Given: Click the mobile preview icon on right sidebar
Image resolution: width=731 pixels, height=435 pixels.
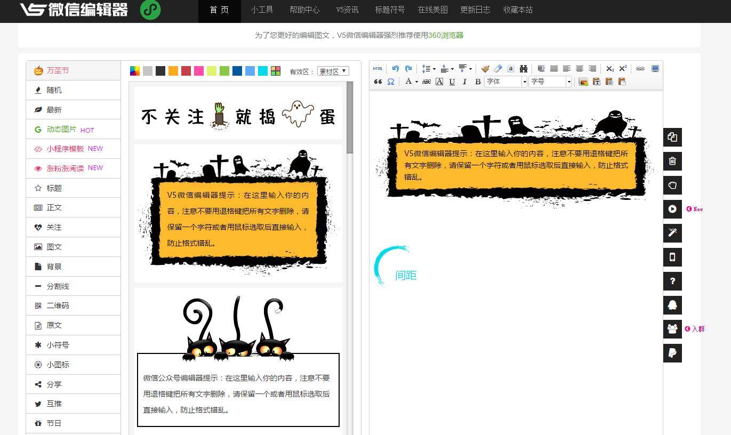Looking at the screenshot, I should (672, 257).
